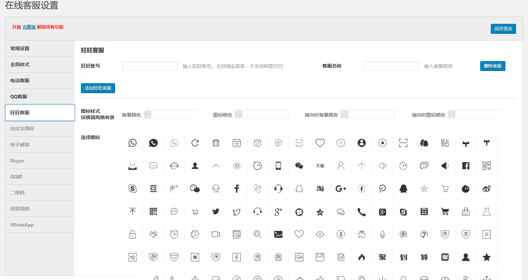Viewport: 528px width, 280px height.
Task: Pick the 免 circle icon
Action: [403, 234]
